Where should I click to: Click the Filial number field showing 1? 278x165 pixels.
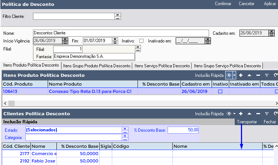(x=68, y=49)
